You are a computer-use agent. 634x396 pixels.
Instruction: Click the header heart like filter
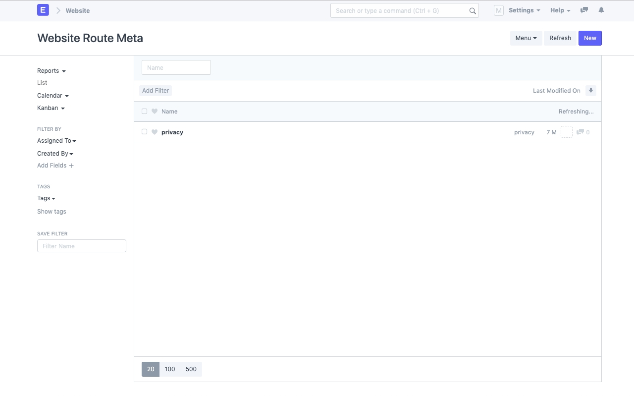click(x=155, y=112)
